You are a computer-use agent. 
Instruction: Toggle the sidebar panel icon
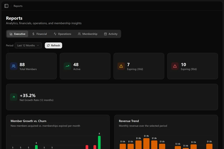pyautogui.click(x=6, y=6)
